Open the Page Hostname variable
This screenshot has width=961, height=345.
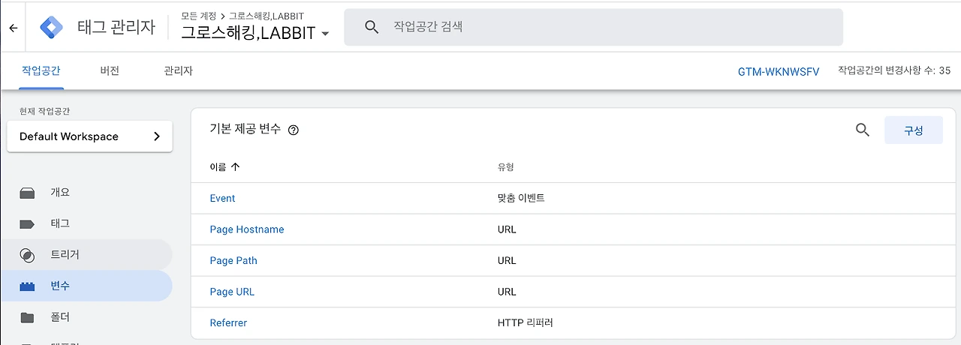pyautogui.click(x=247, y=229)
